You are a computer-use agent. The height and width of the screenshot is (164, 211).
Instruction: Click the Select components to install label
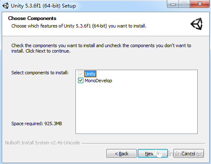point(40,73)
